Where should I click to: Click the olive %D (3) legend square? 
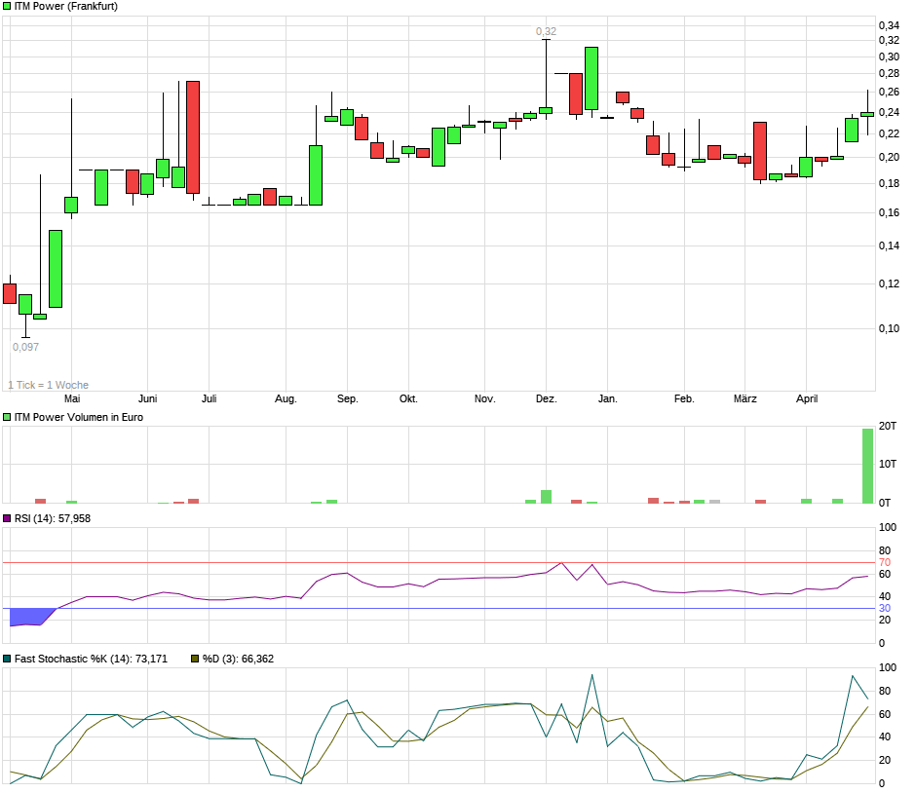click(x=193, y=660)
